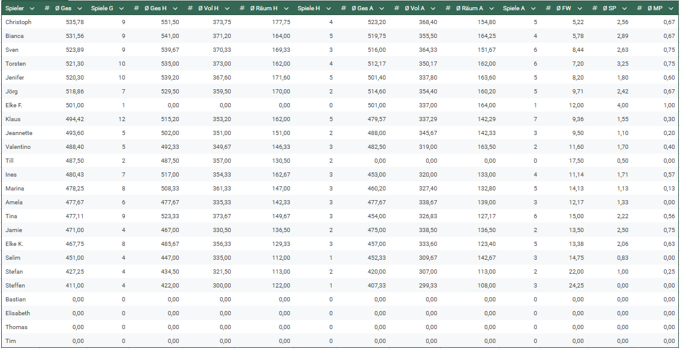Expand the Spiele G column filter dropdown
Screen dimensions: 680x349
[121, 8]
